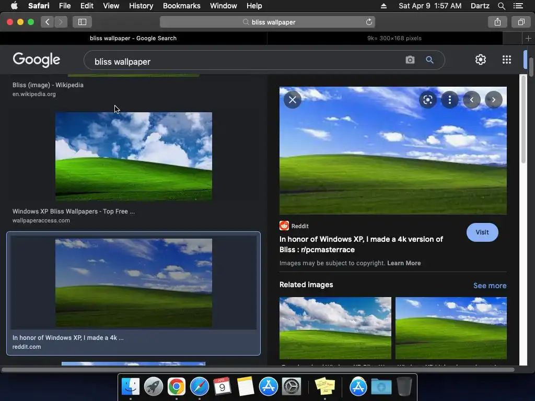Image resolution: width=535 pixels, height=401 pixels.
Task: Open the View menu
Action: (111, 6)
